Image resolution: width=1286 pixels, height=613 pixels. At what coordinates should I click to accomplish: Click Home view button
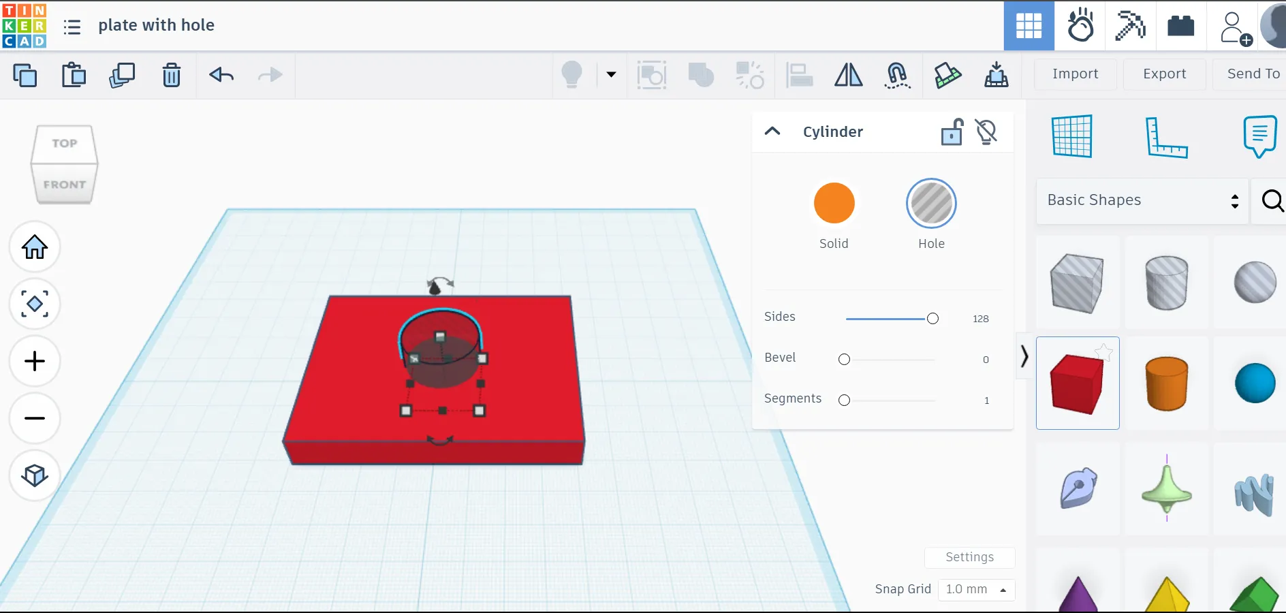tap(35, 247)
